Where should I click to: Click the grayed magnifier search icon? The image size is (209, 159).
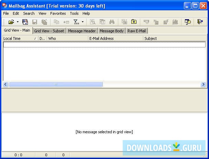tap(92, 22)
